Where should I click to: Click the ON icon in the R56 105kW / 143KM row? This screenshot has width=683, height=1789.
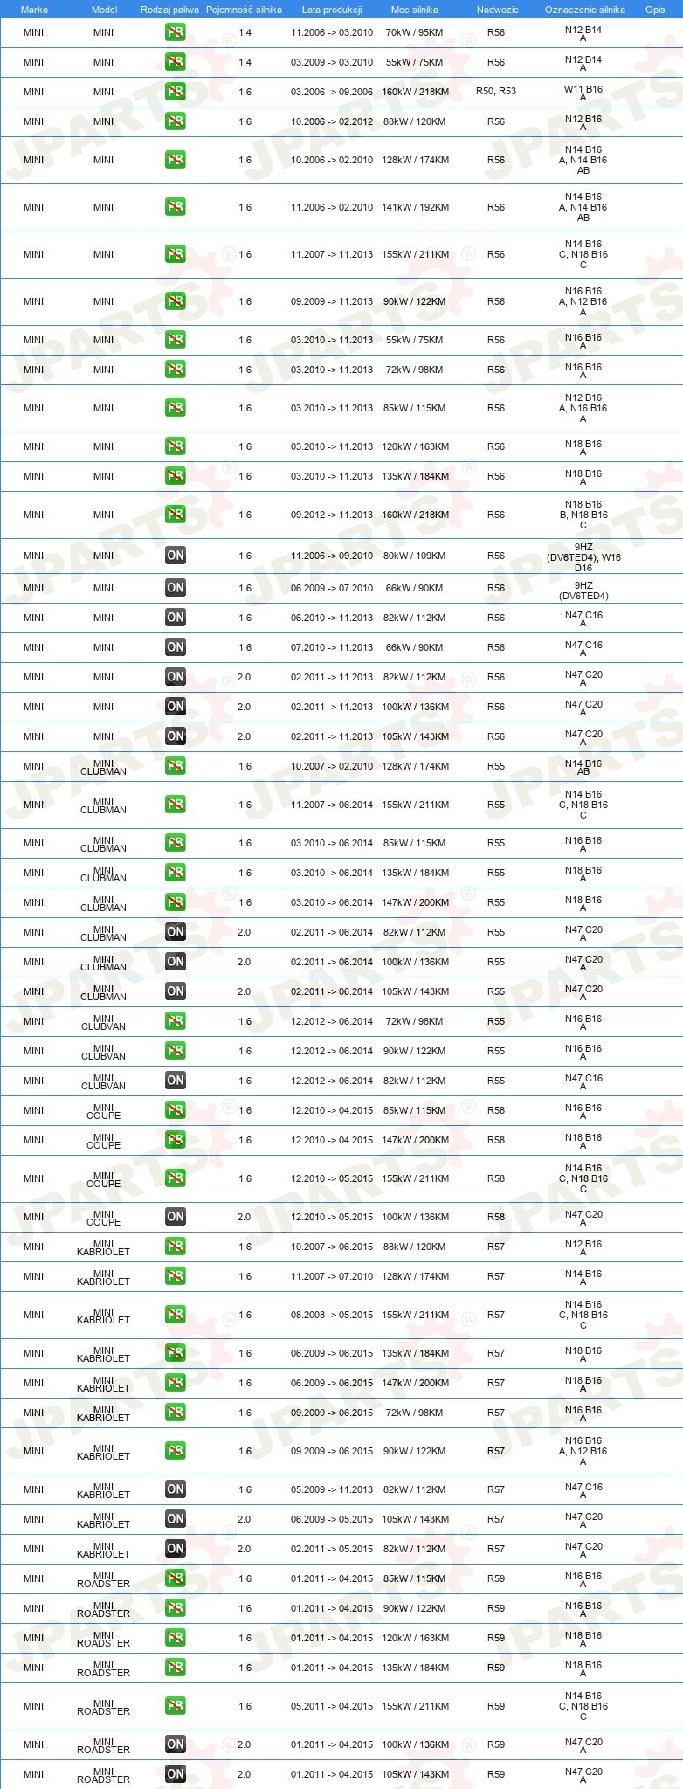[175, 736]
